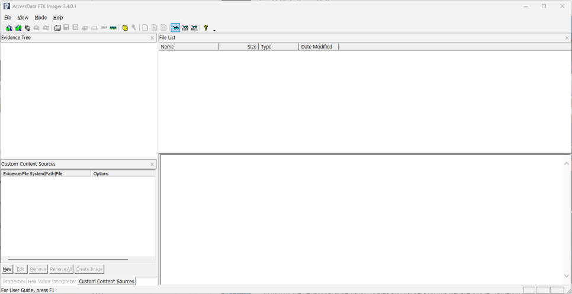Image resolution: width=572 pixels, height=294 pixels.
Task: Select the Custom Content Sources tab
Action: click(x=107, y=281)
